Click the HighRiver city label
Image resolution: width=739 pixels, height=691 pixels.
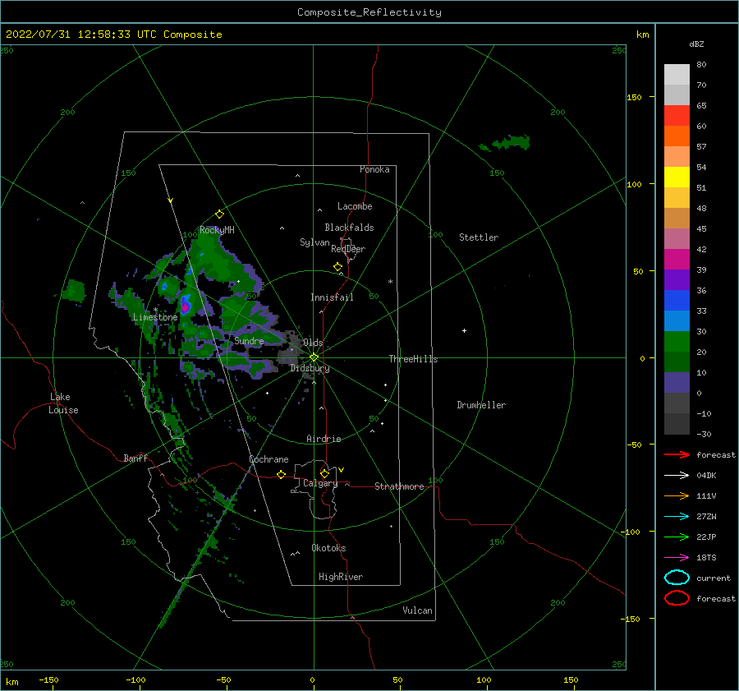click(341, 577)
